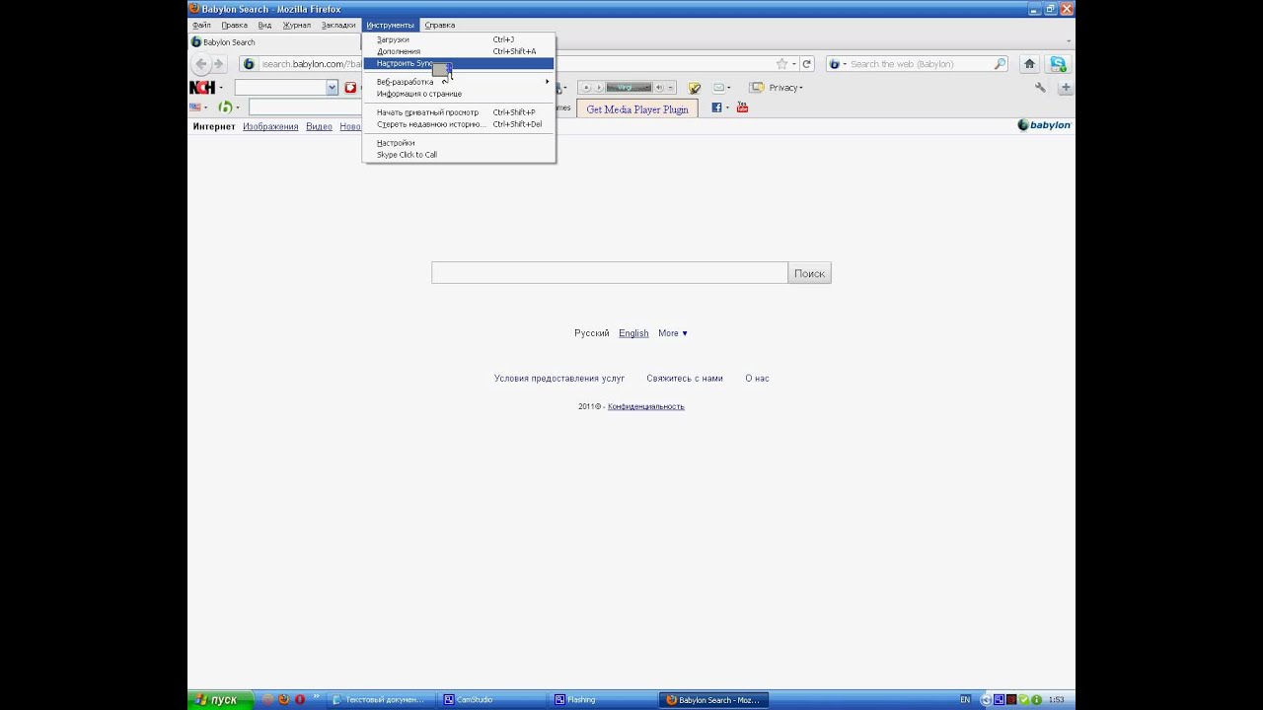The width and height of the screenshot is (1263, 710).
Task: Select Информация о странице
Action: pos(459,94)
